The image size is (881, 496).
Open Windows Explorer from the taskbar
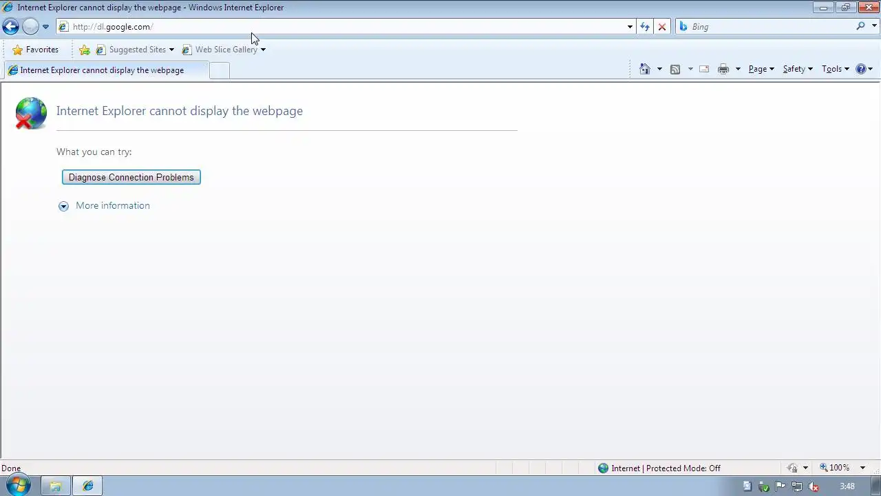coord(55,486)
